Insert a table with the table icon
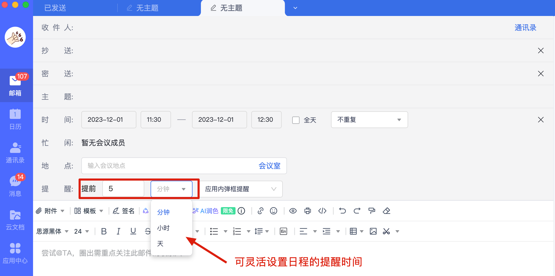This screenshot has height=276, width=555. (x=353, y=231)
